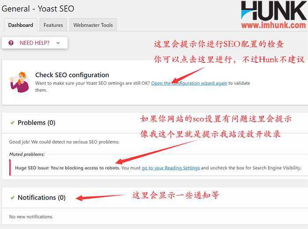Click the Yoast assistant avatar illustration

click(20, 82)
